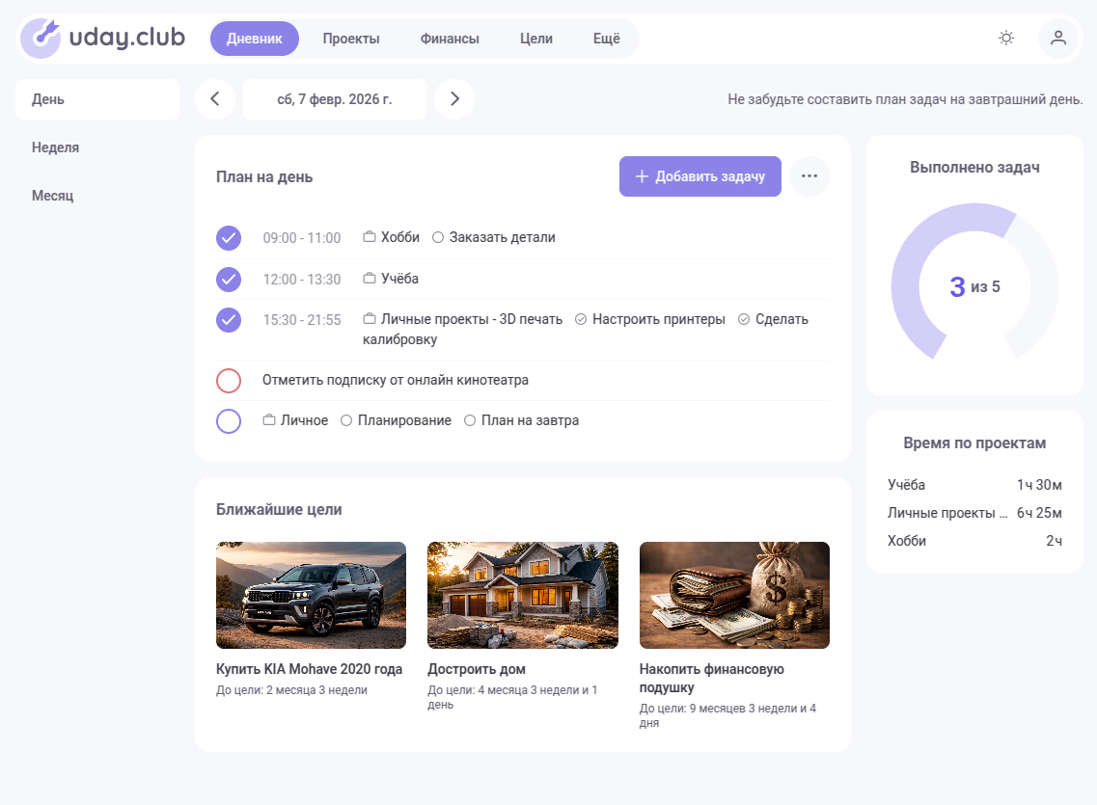Click the briefcase icon next to Хобби
The height and width of the screenshot is (805, 1097).
[369, 237]
